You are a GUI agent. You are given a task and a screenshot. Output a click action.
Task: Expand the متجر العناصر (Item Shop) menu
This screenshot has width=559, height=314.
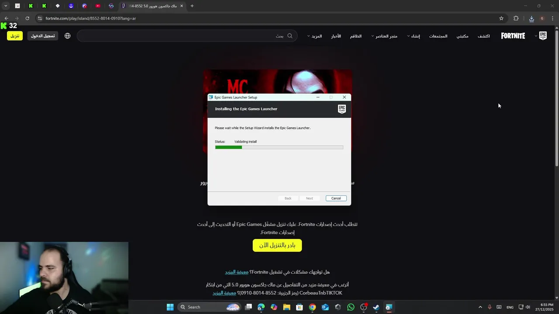tap(384, 36)
